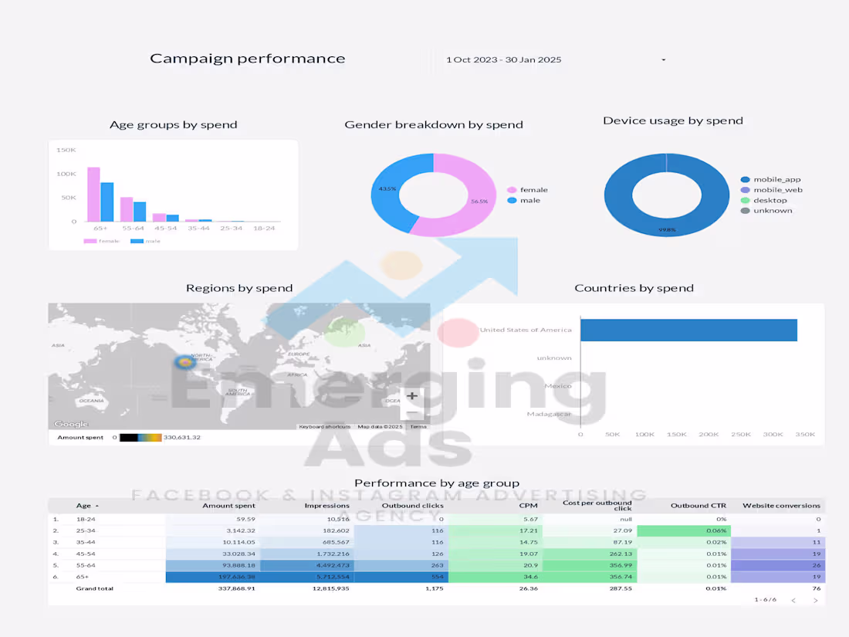Click the desktop legend dot in device chart
This screenshot has height=637, width=849.
(745, 199)
